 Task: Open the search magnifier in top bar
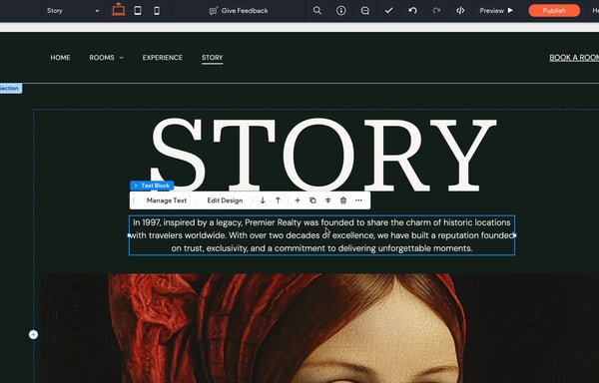317,10
